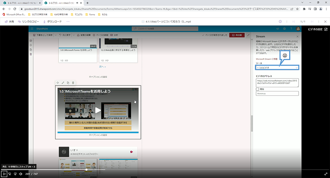The height and width of the screenshot is (178, 330).
Task: Open the info details pane icon
Action: click(x=280, y=22)
